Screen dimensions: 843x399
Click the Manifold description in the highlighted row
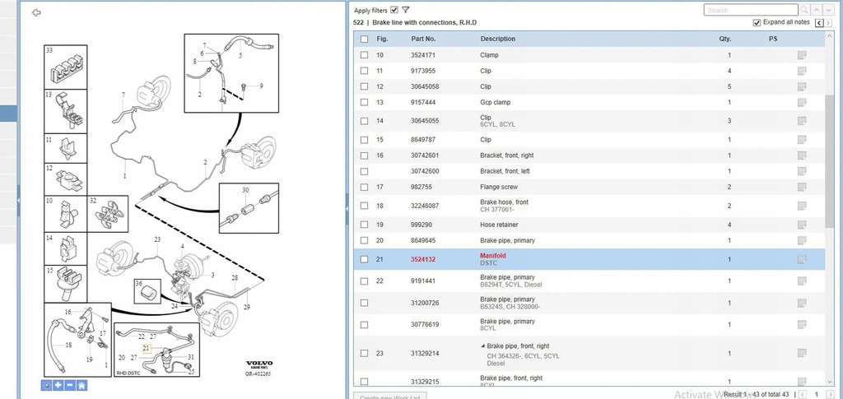(x=493, y=256)
